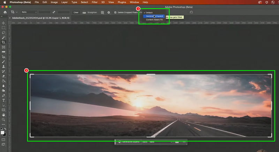
Task: Go to the Photoshop Home screen
Action: click(5, 12)
